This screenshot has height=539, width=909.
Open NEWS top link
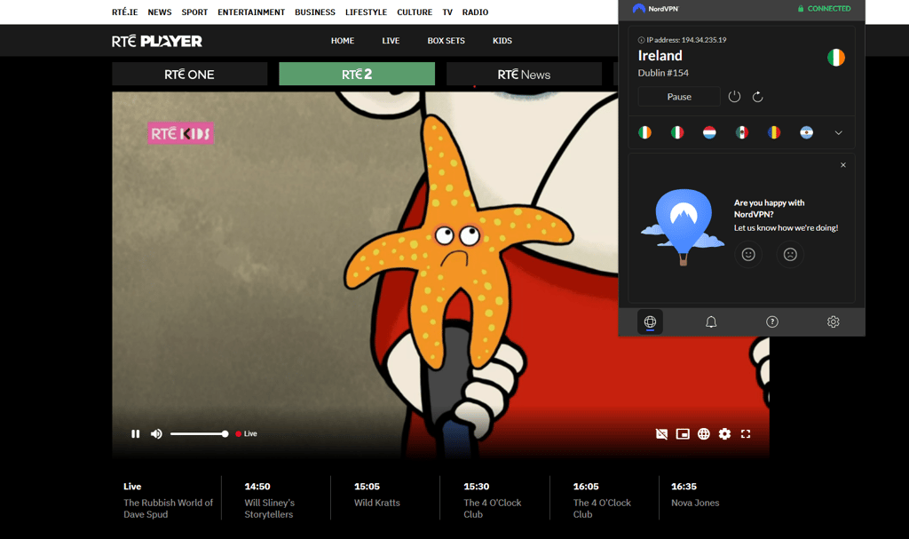pos(160,12)
